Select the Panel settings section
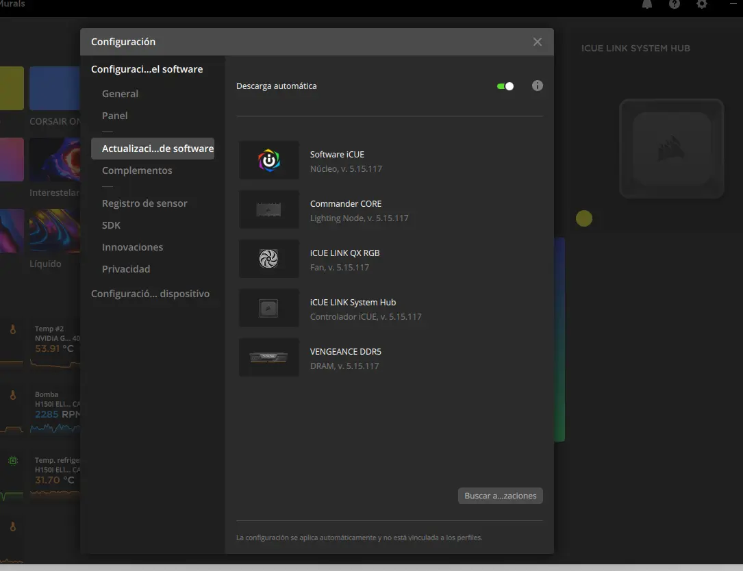This screenshot has width=743, height=571. (x=114, y=116)
